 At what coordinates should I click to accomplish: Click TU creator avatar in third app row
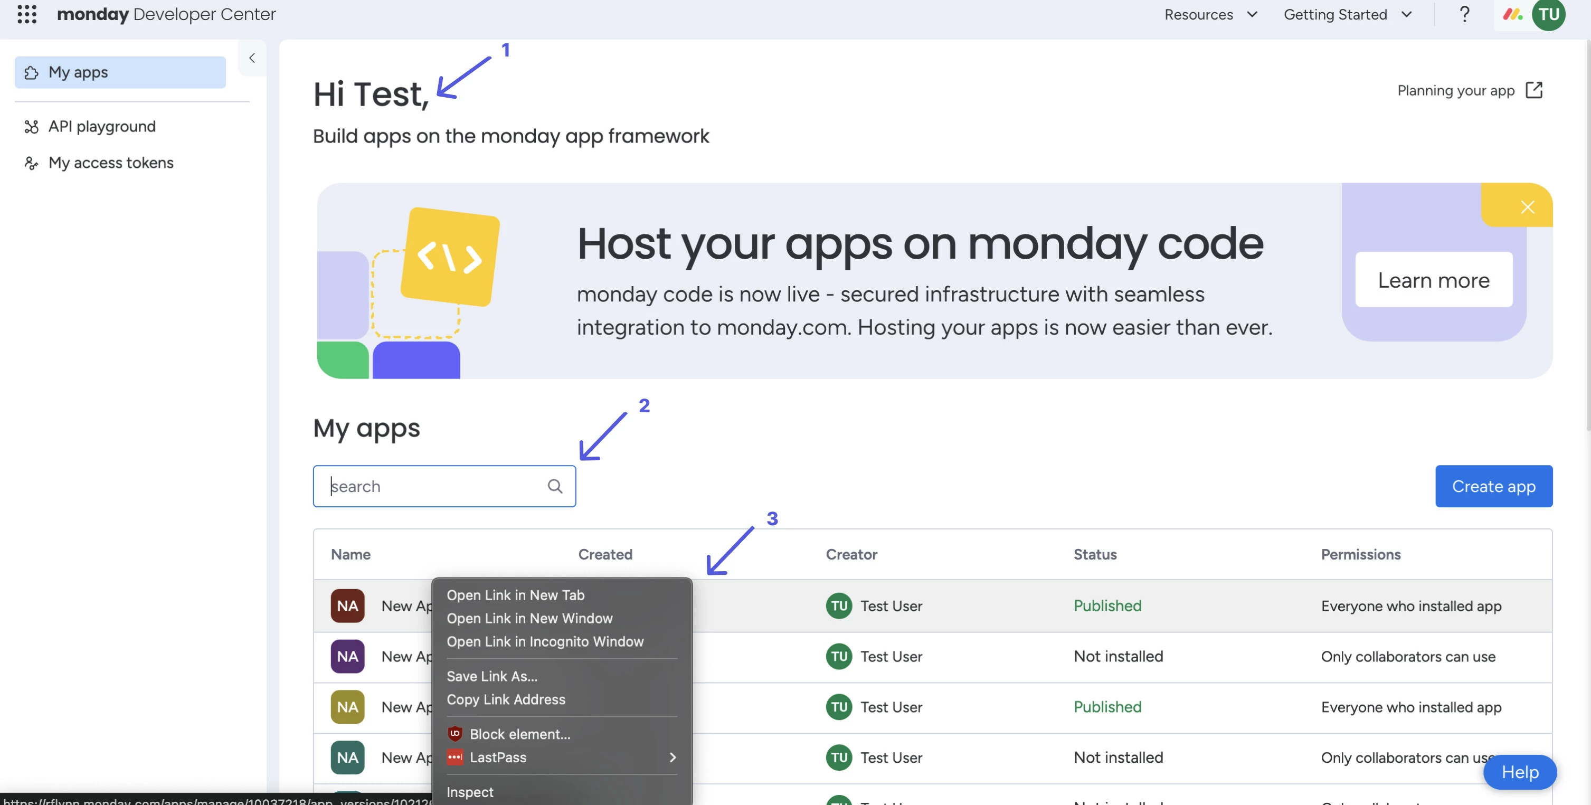point(838,707)
